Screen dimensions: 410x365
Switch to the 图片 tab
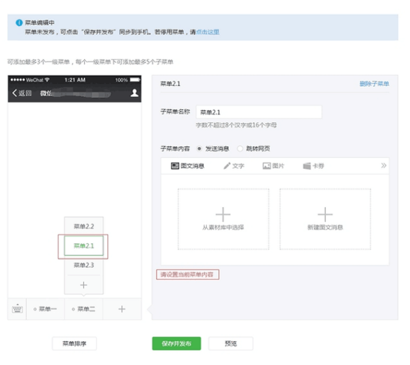[x=273, y=165]
